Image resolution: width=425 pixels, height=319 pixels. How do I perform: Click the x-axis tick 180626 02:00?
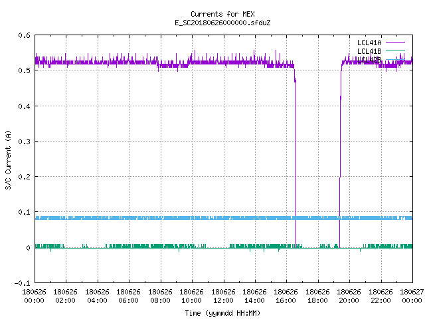coord(66,296)
